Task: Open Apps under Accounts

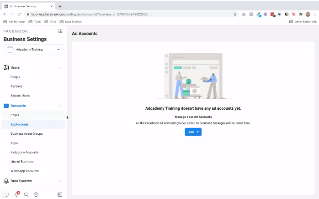Action: [14, 143]
